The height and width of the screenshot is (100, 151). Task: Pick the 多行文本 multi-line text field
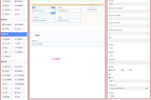[20, 67]
